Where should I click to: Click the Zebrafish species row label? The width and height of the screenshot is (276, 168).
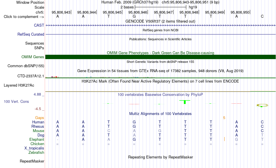tap(36, 153)
